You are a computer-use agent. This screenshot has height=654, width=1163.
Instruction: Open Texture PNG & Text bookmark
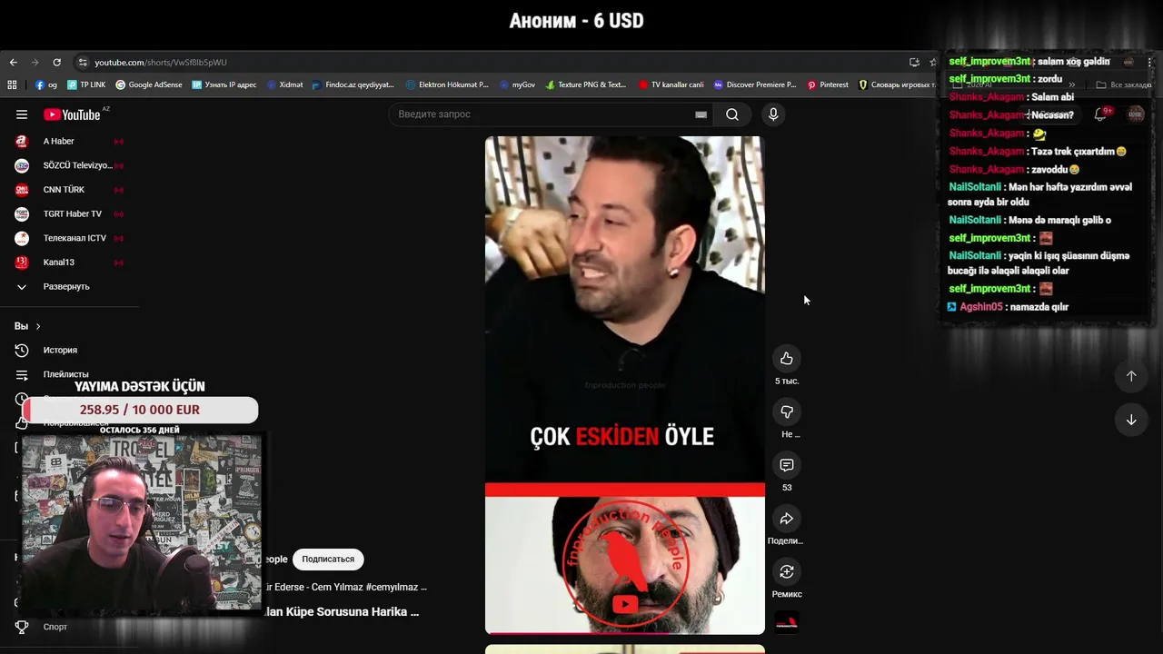tap(586, 84)
